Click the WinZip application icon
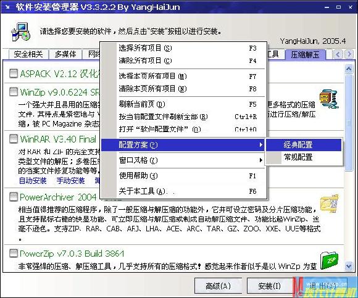 (x=329, y=99)
